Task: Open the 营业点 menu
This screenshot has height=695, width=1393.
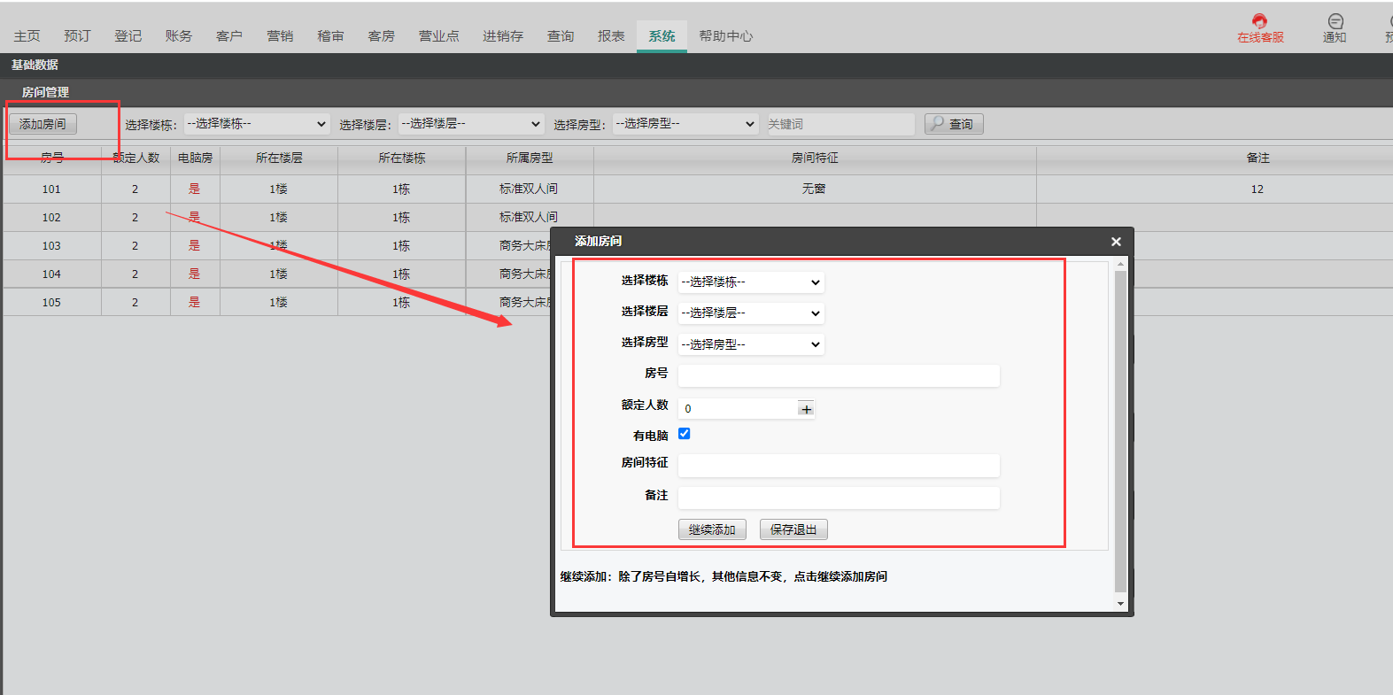Action: click(438, 36)
